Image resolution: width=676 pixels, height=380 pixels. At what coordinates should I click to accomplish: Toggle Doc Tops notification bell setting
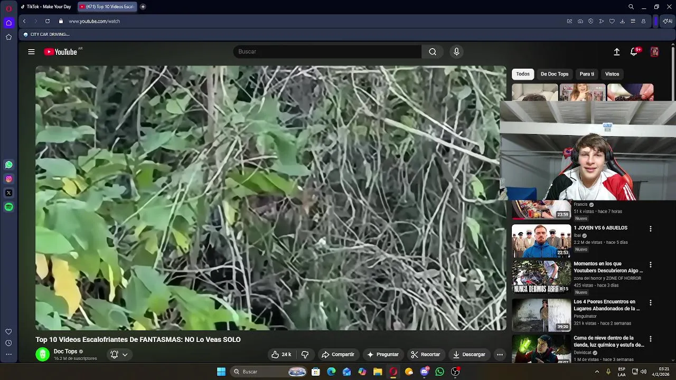114,355
